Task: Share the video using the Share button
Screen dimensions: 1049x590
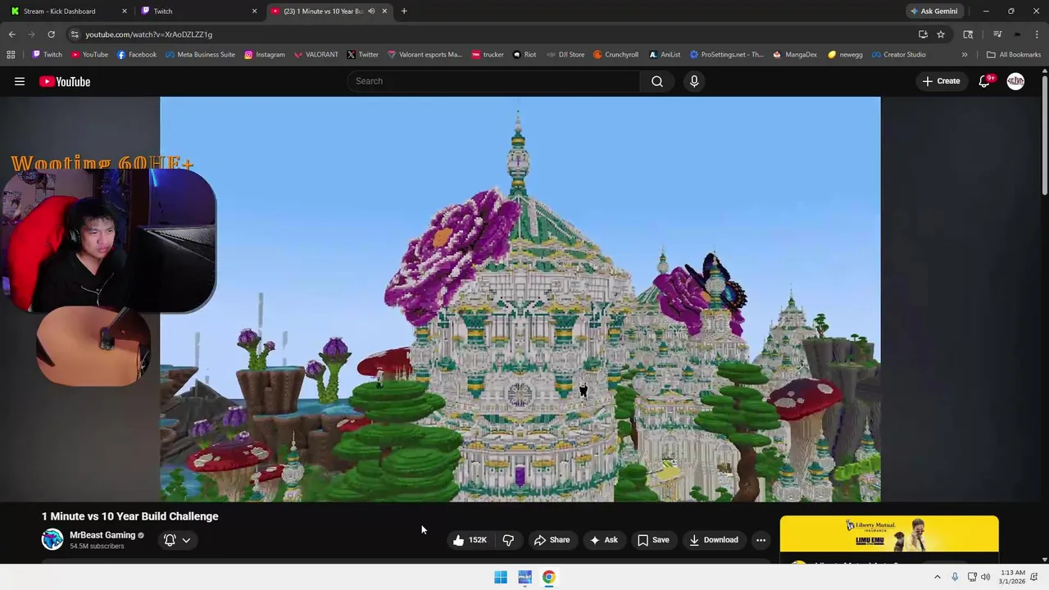Action: point(552,540)
